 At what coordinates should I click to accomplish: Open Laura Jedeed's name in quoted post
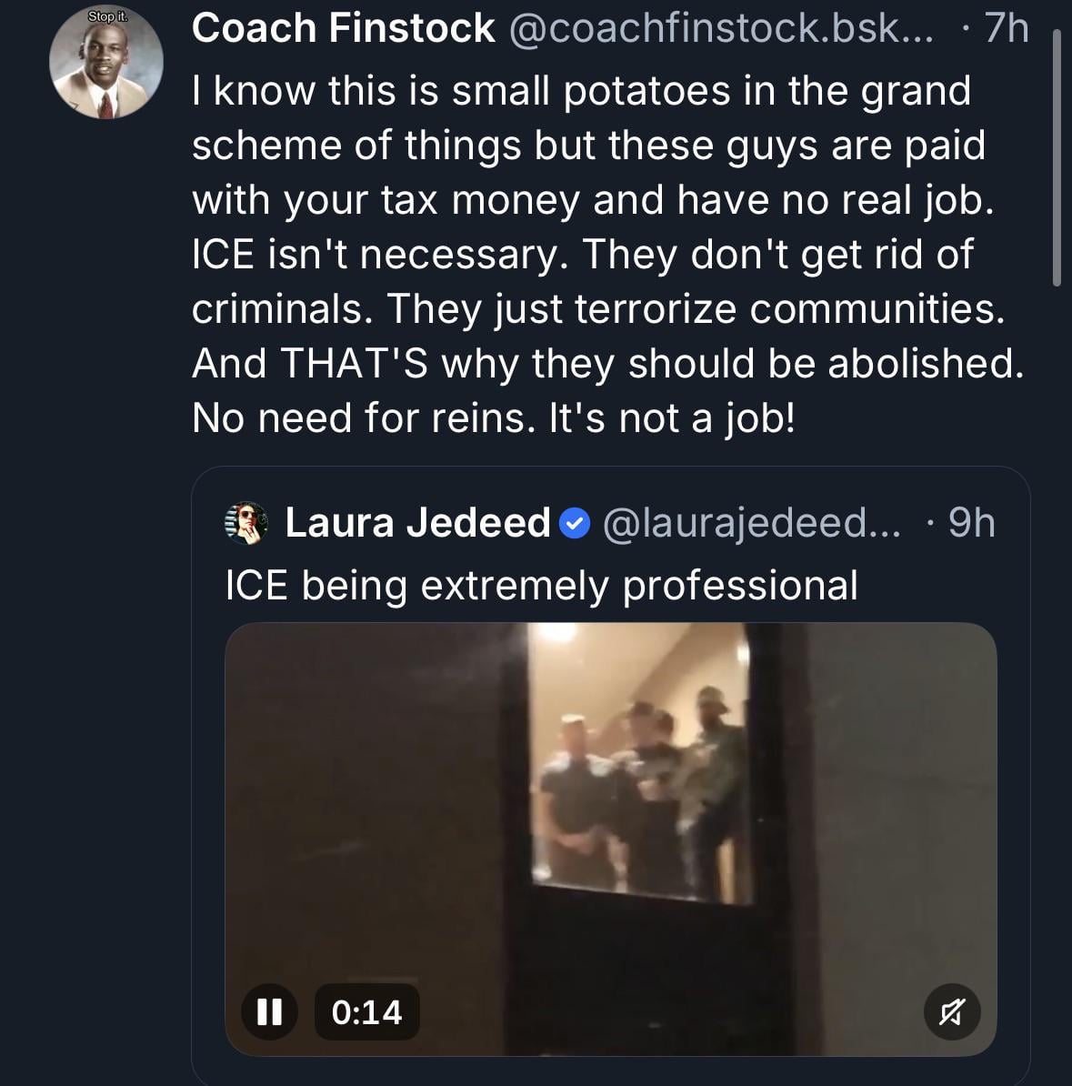[417, 522]
